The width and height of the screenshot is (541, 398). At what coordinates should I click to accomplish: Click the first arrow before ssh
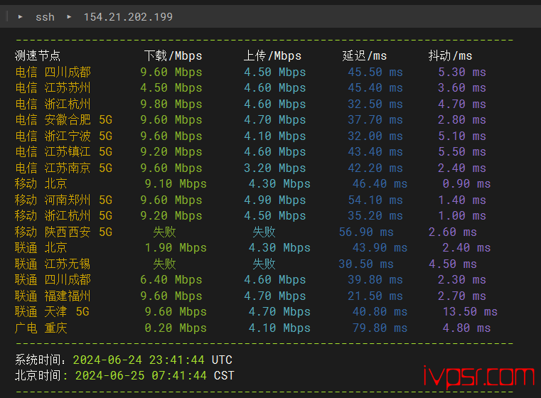tap(21, 16)
